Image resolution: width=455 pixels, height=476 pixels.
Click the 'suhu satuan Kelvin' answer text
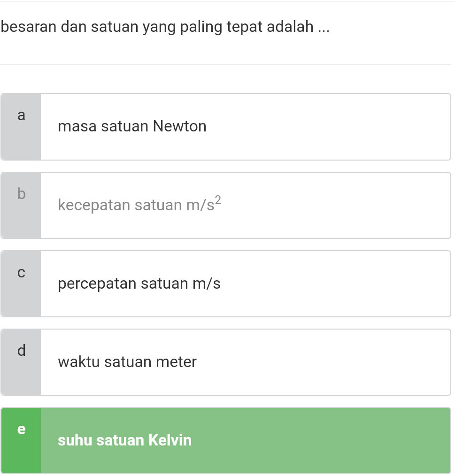click(x=124, y=440)
